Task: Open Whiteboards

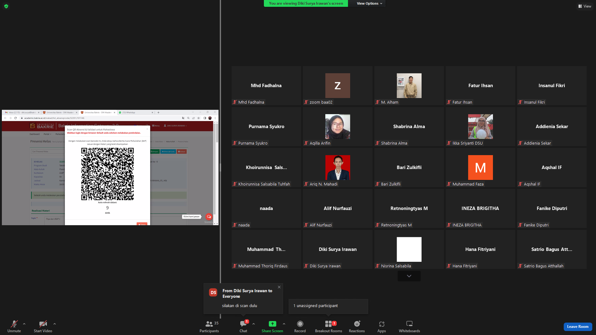Action: click(409, 326)
